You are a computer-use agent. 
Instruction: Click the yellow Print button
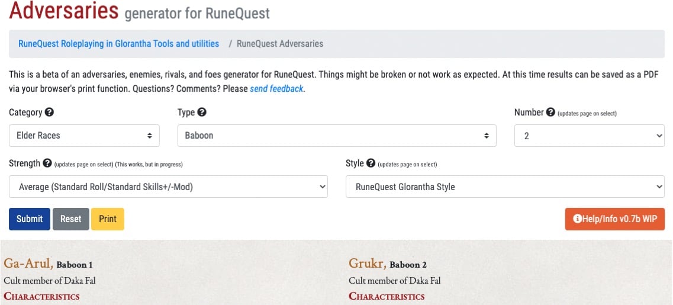(x=108, y=219)
